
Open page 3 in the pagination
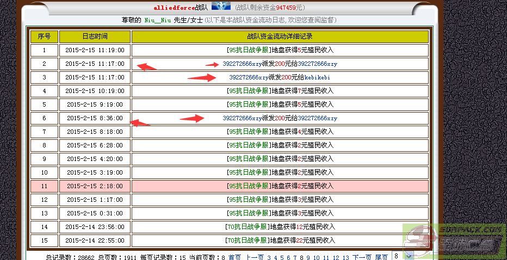pos(269,257)
